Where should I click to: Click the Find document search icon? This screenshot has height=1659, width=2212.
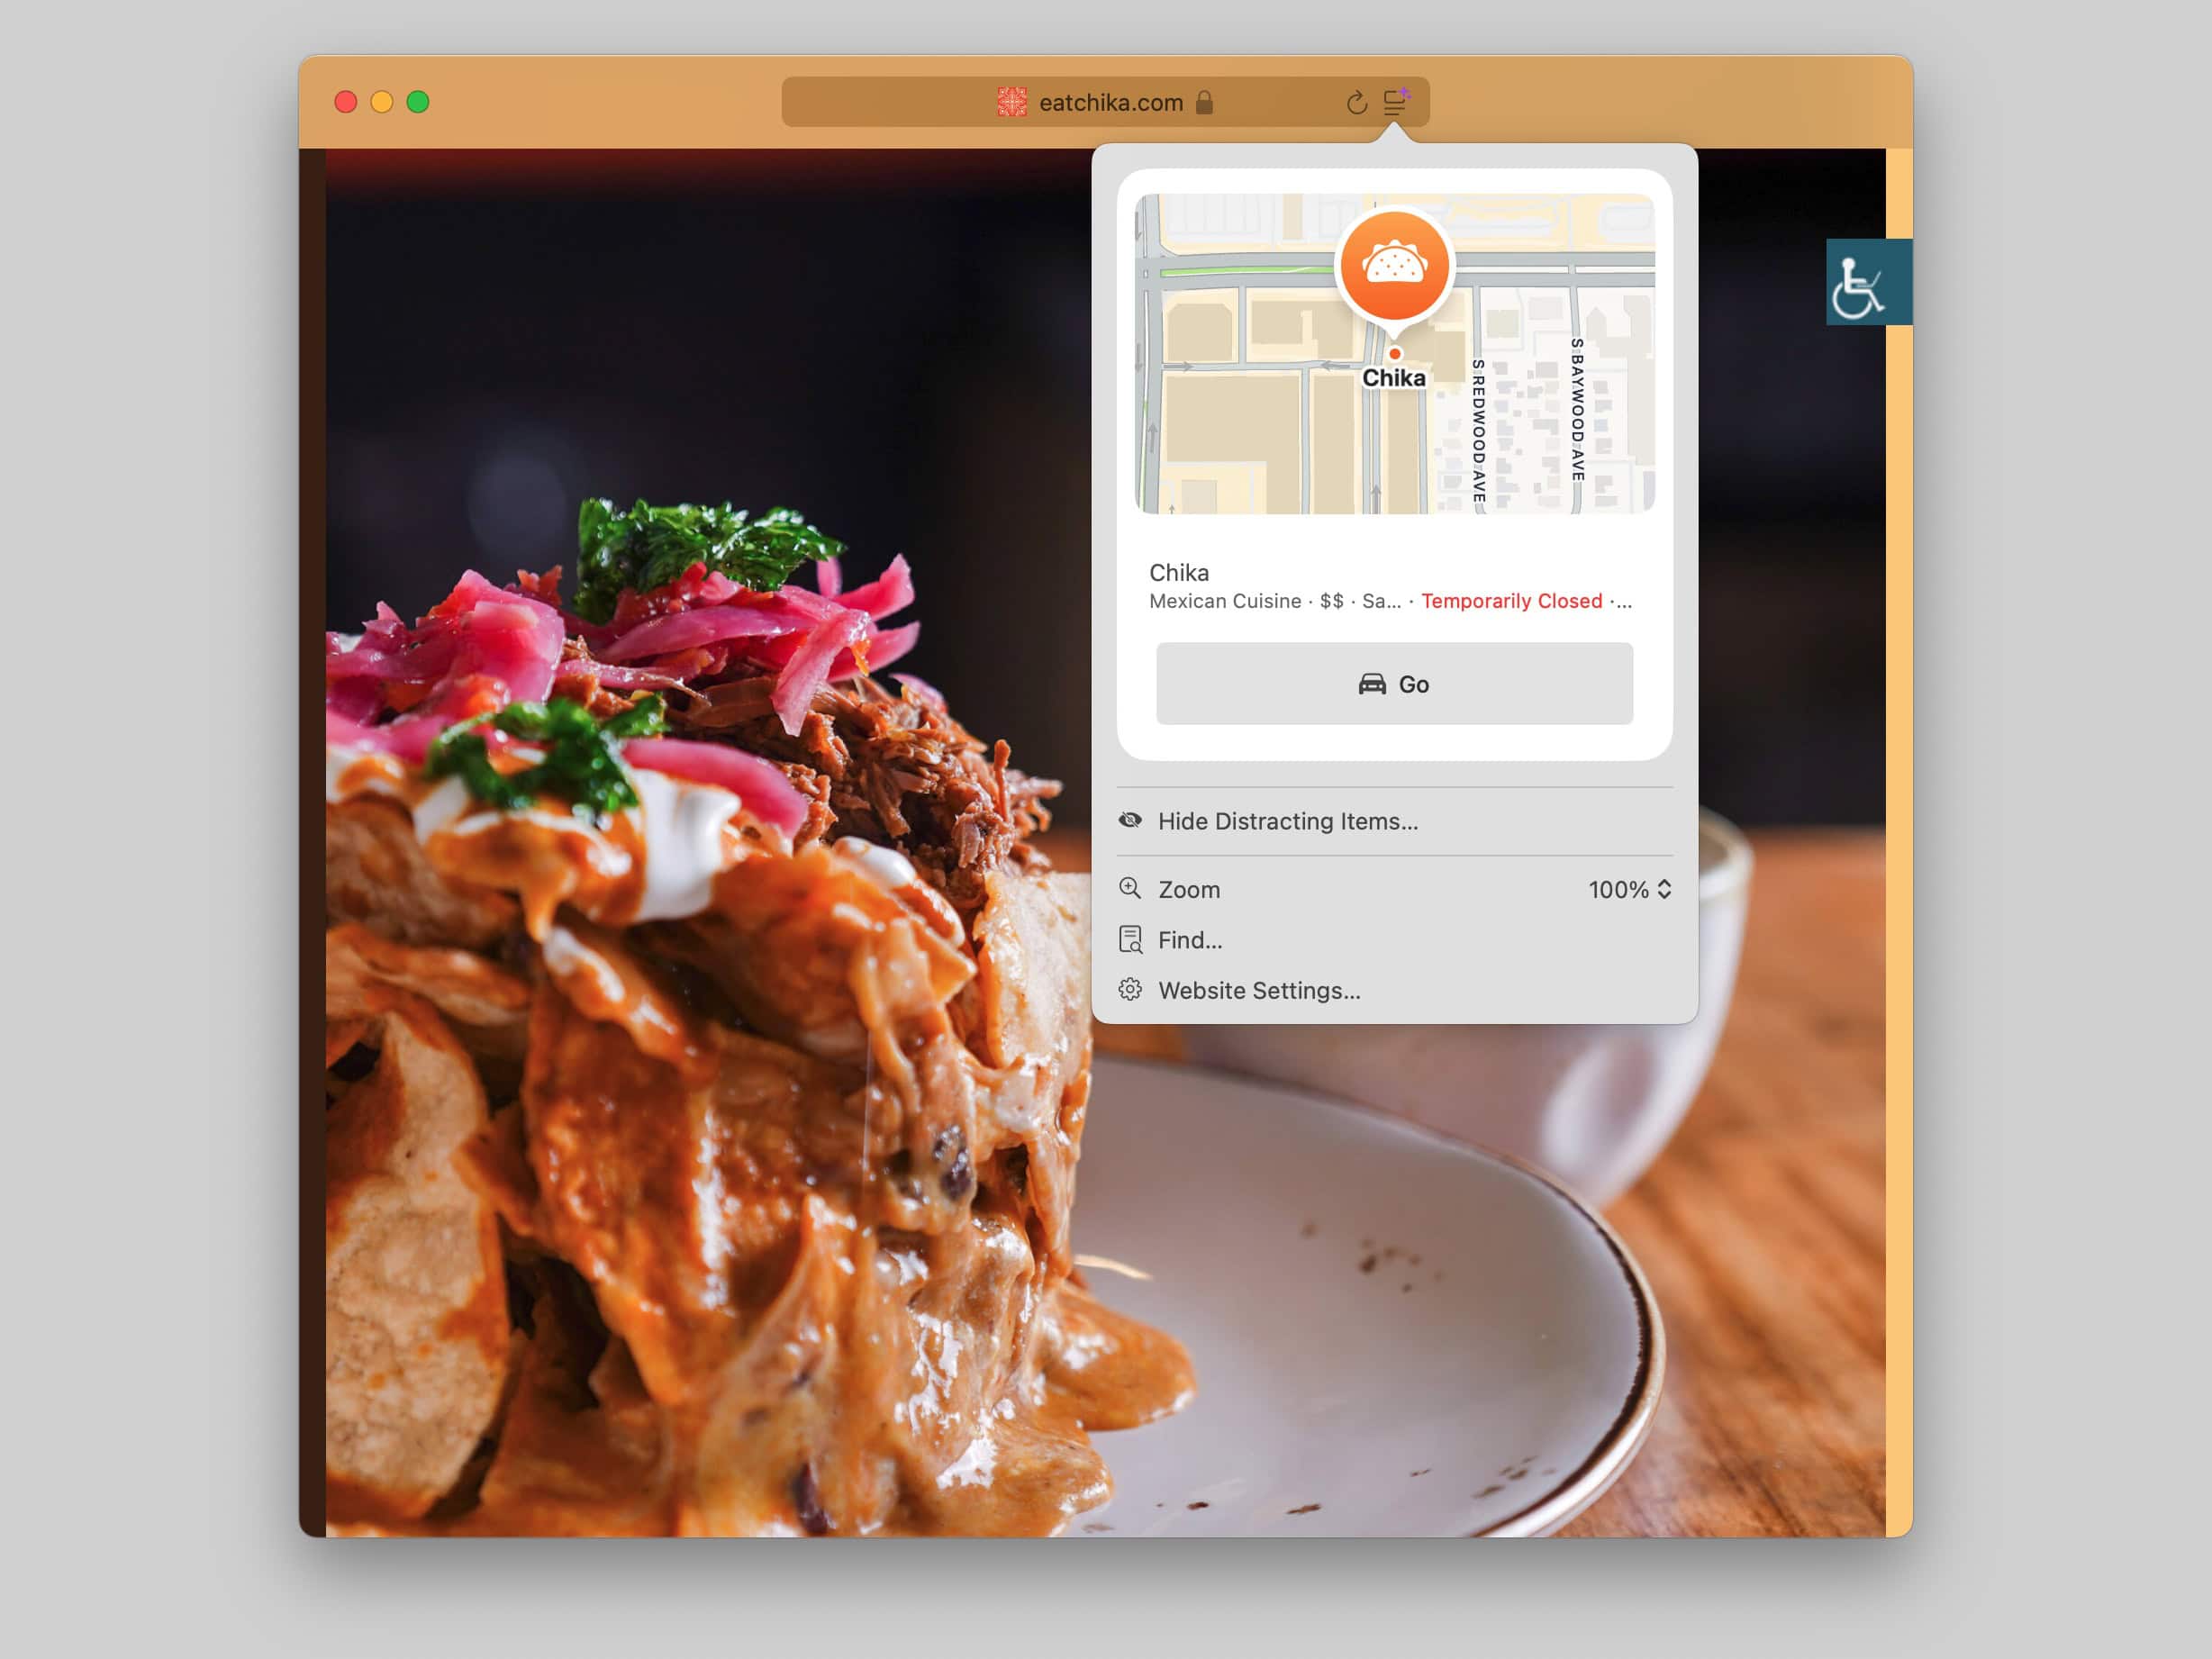[x=1130, y=939]
